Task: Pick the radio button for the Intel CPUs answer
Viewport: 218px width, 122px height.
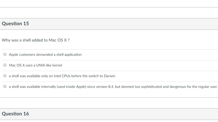Action: point(5,76)
